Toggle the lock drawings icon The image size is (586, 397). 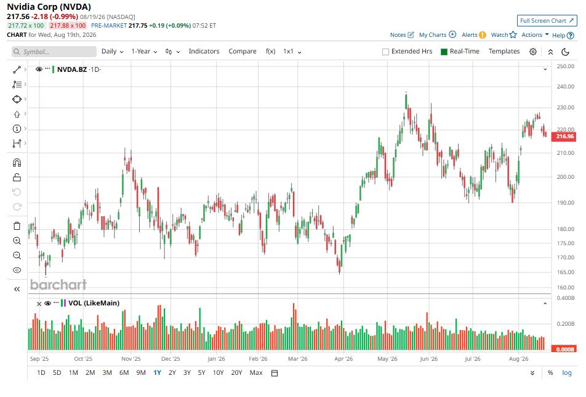[x=17, y=177]
